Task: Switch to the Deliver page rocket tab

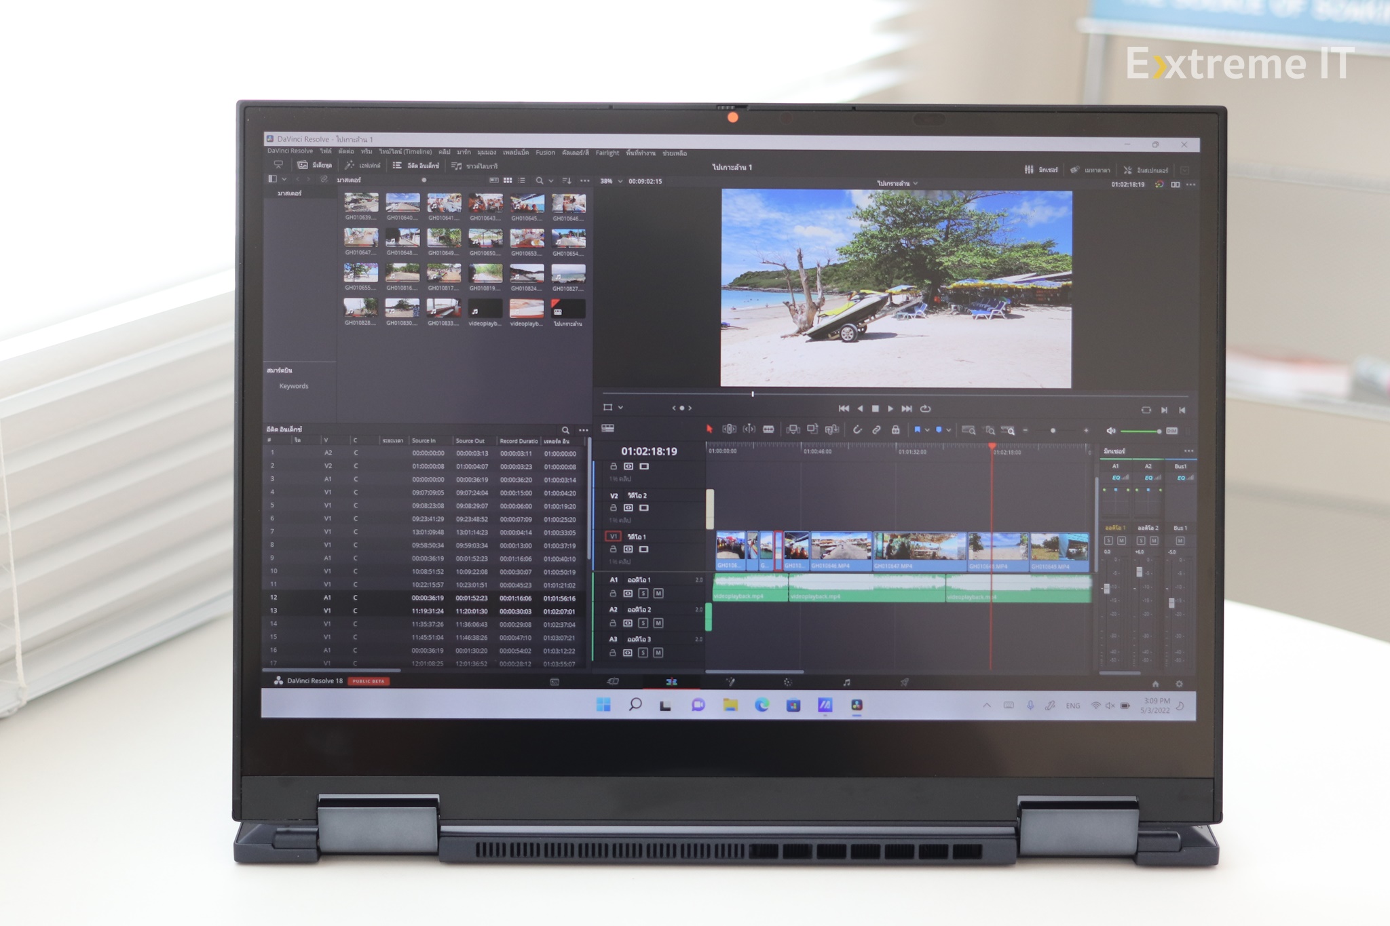Action: [x=904, y=682]
